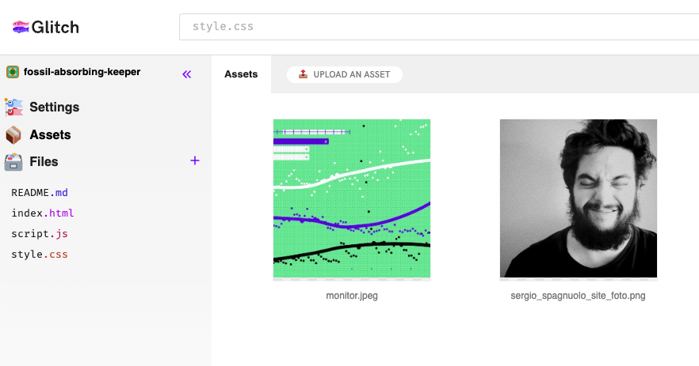Collapse the sidebar with double chevron
Screen dimensions: 699x366
point(187,74)
